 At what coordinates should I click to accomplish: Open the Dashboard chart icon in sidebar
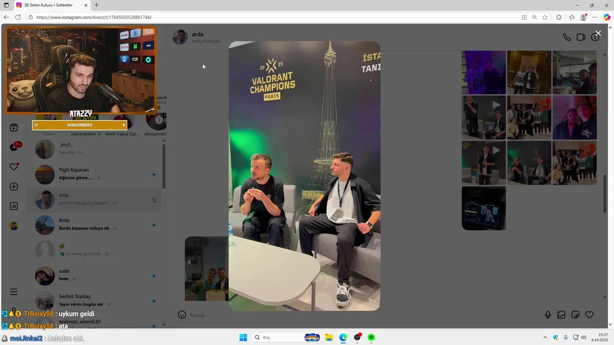[14, 206]
